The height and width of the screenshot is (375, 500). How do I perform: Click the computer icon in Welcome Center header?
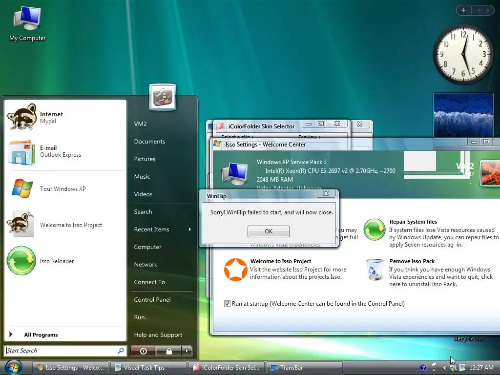[235, 173]
